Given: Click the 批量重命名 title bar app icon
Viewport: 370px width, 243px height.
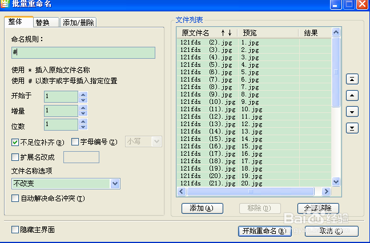Looking at the screenshot, I should pos(5,3).
